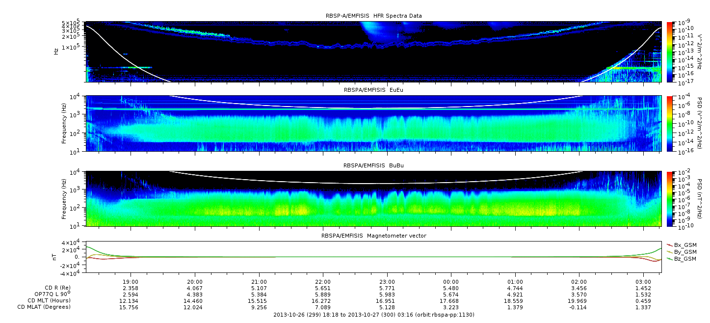The height and width of the screenshot is (323, 710).
Task: Click the CD R (Re) row label
Action: (57, 288)
